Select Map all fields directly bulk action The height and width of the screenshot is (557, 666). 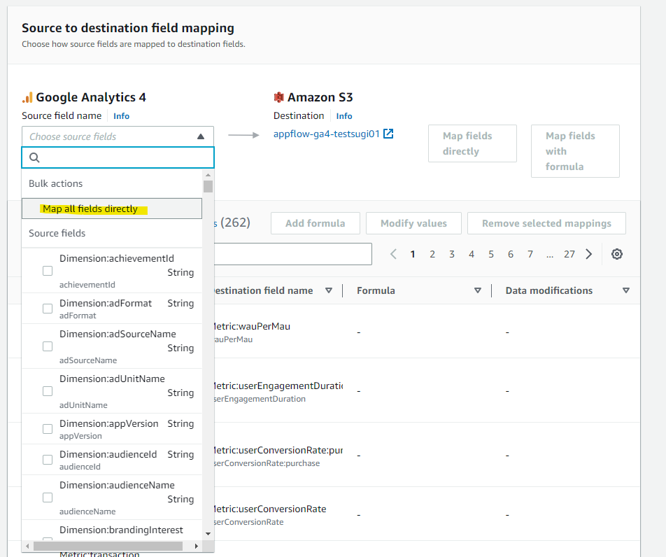point(112,209)
